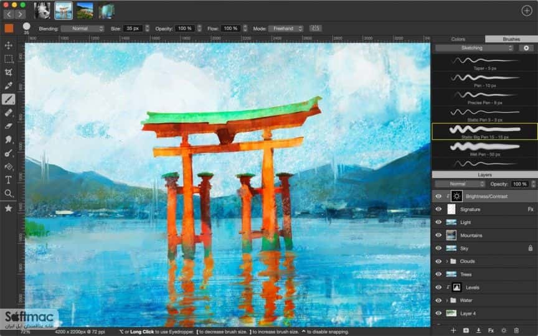This screenshot has width=538, height=336.
Task: Click the symmetry button beside Mode
Action: click(316, 28)
